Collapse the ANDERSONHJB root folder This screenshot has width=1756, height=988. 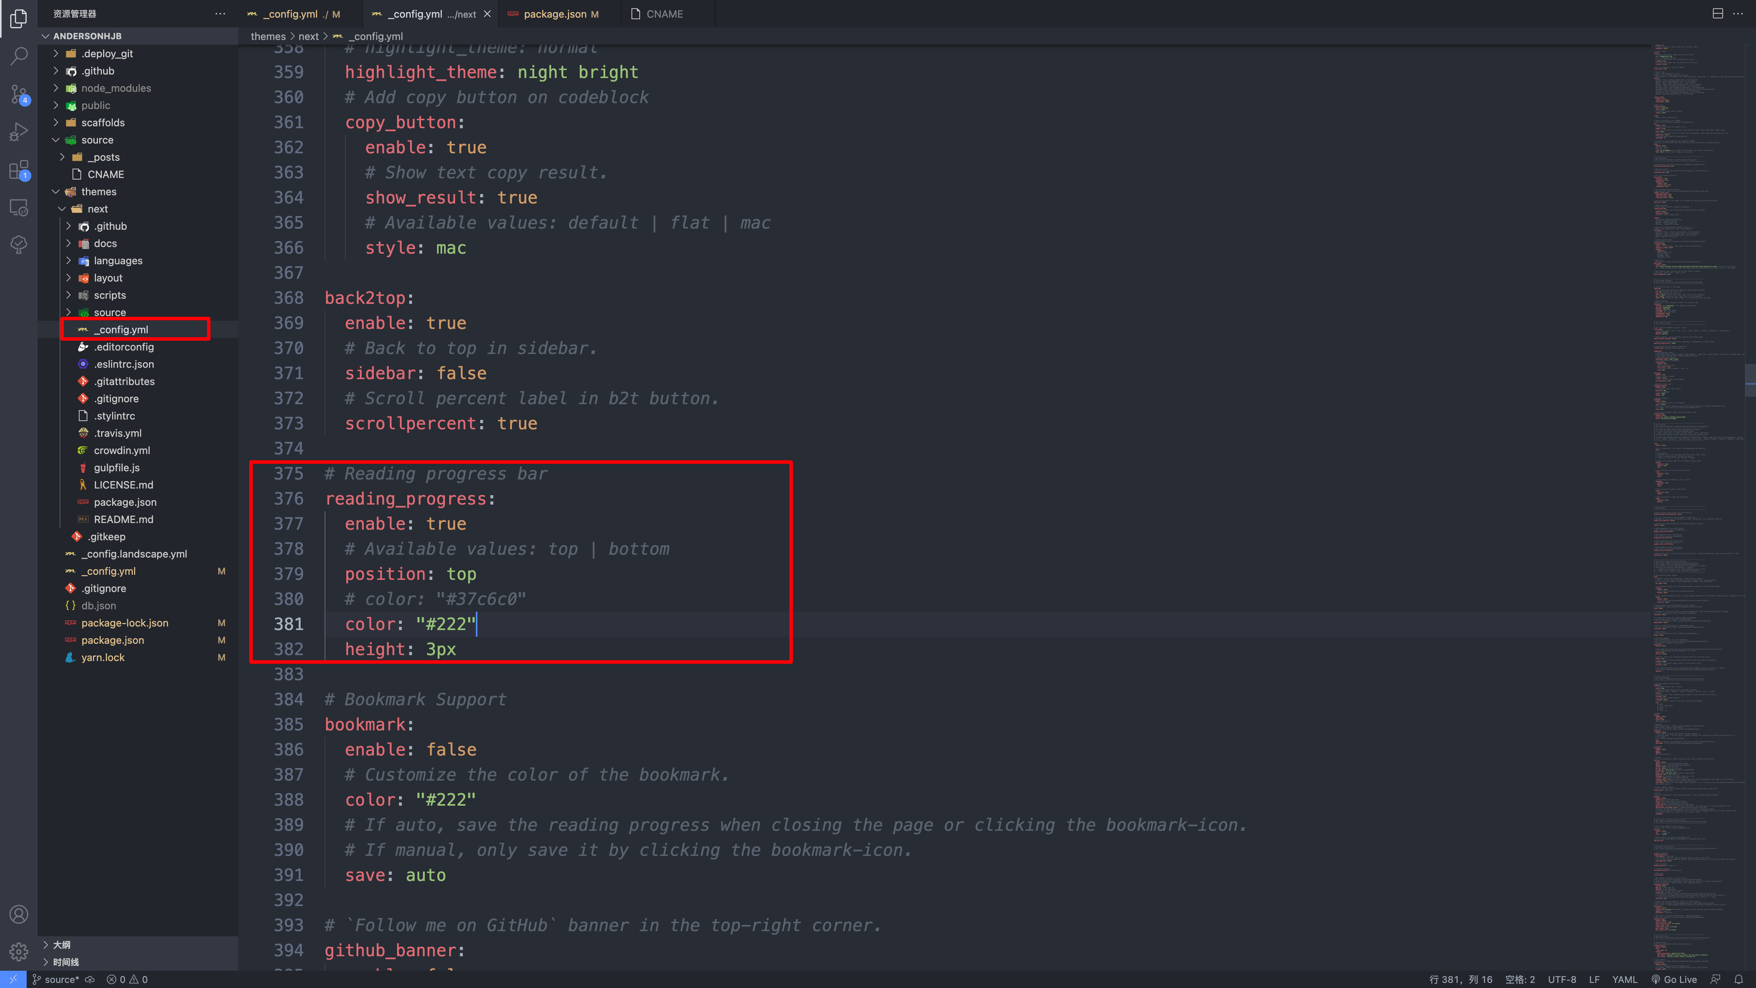[x=138, y=36]
